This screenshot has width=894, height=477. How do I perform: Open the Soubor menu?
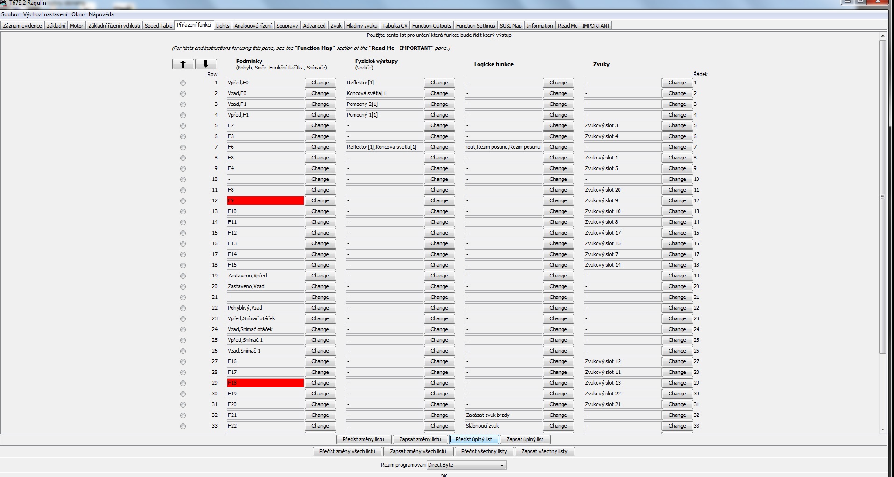click(10, 14)
